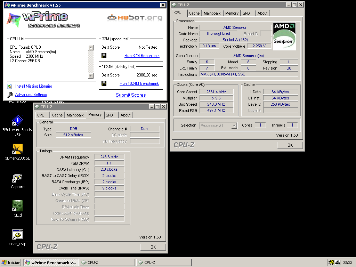Open Mainboard tab in the CPU-Z CPU window
Viewport: 356px width, 267px height.
click(x=212, y=14)
